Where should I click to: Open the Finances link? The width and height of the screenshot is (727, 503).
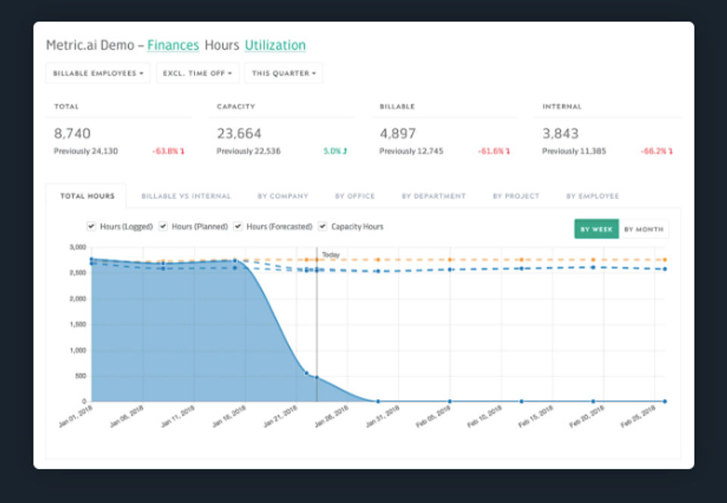click(173, 45)
